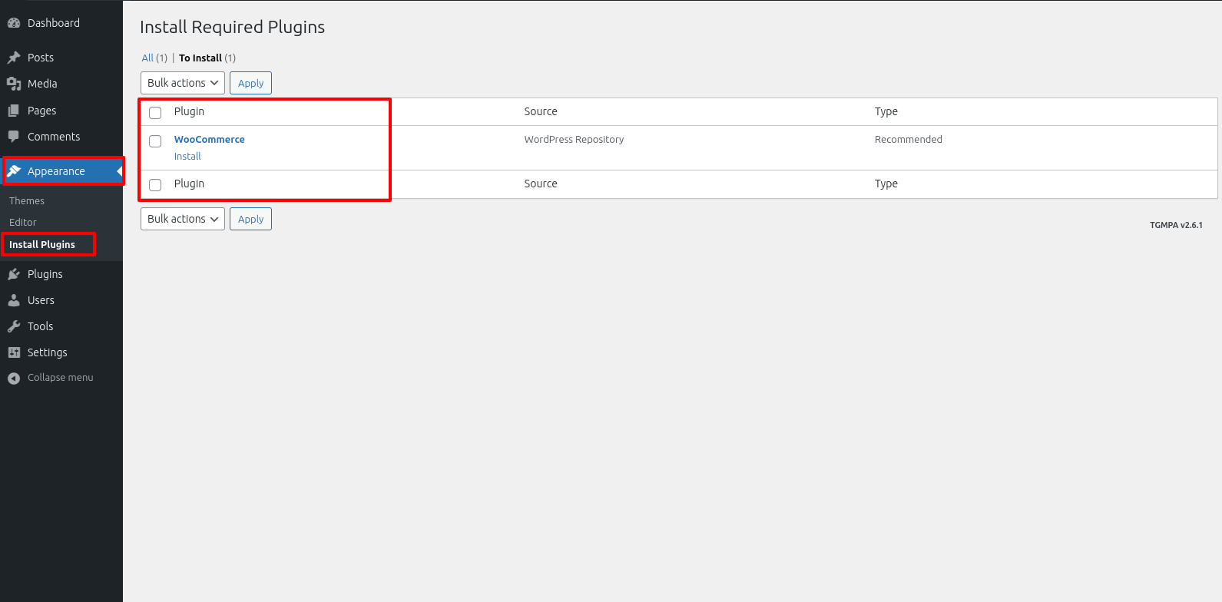
Task: Click the Plugins plug icon
Action: pos(14,274)
